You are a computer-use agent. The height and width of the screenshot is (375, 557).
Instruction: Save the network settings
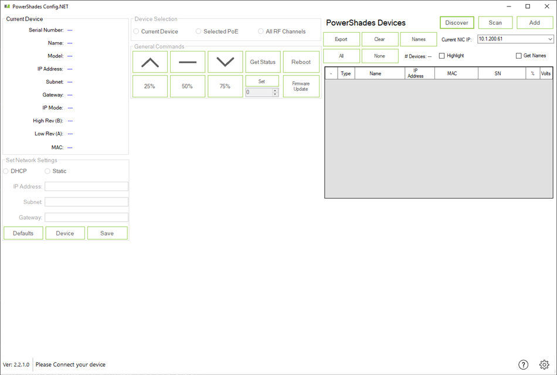(107, 233)
